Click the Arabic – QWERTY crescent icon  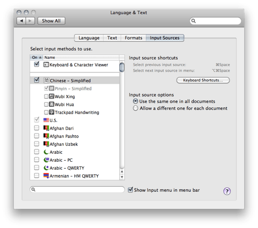tap(46, 168)
